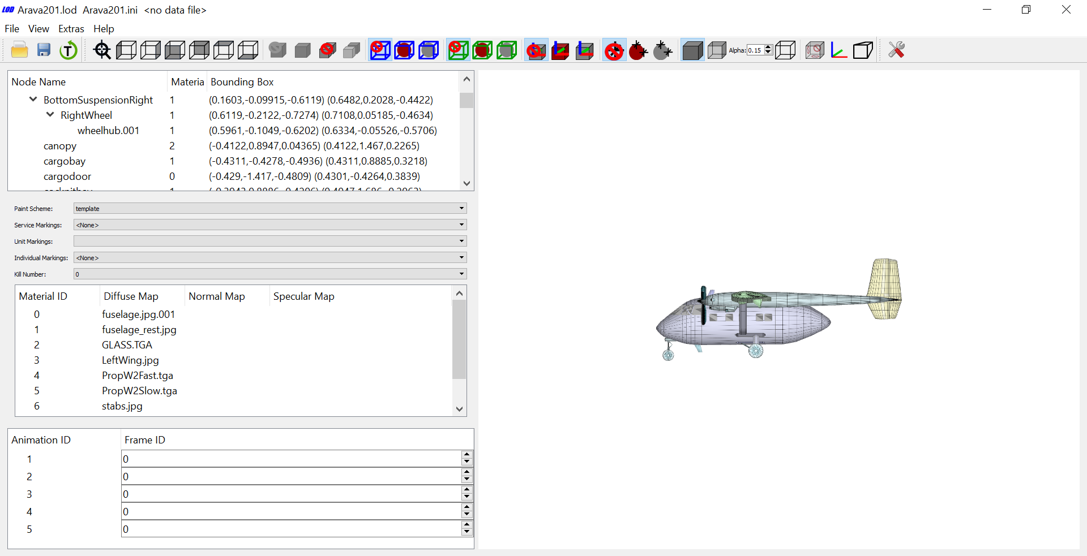
Task: Select the transparent grey cube render mode
Action: point(717,50)
